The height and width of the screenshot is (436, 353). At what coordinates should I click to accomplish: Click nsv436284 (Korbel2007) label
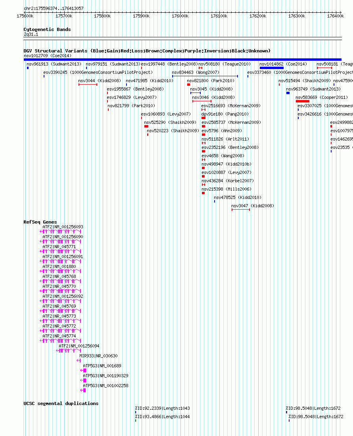(228, 181)
